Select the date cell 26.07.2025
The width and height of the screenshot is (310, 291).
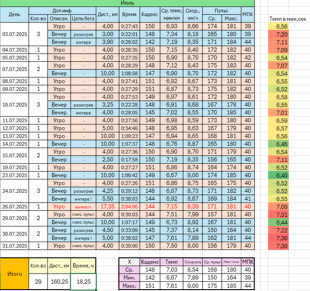pos(14,207)
